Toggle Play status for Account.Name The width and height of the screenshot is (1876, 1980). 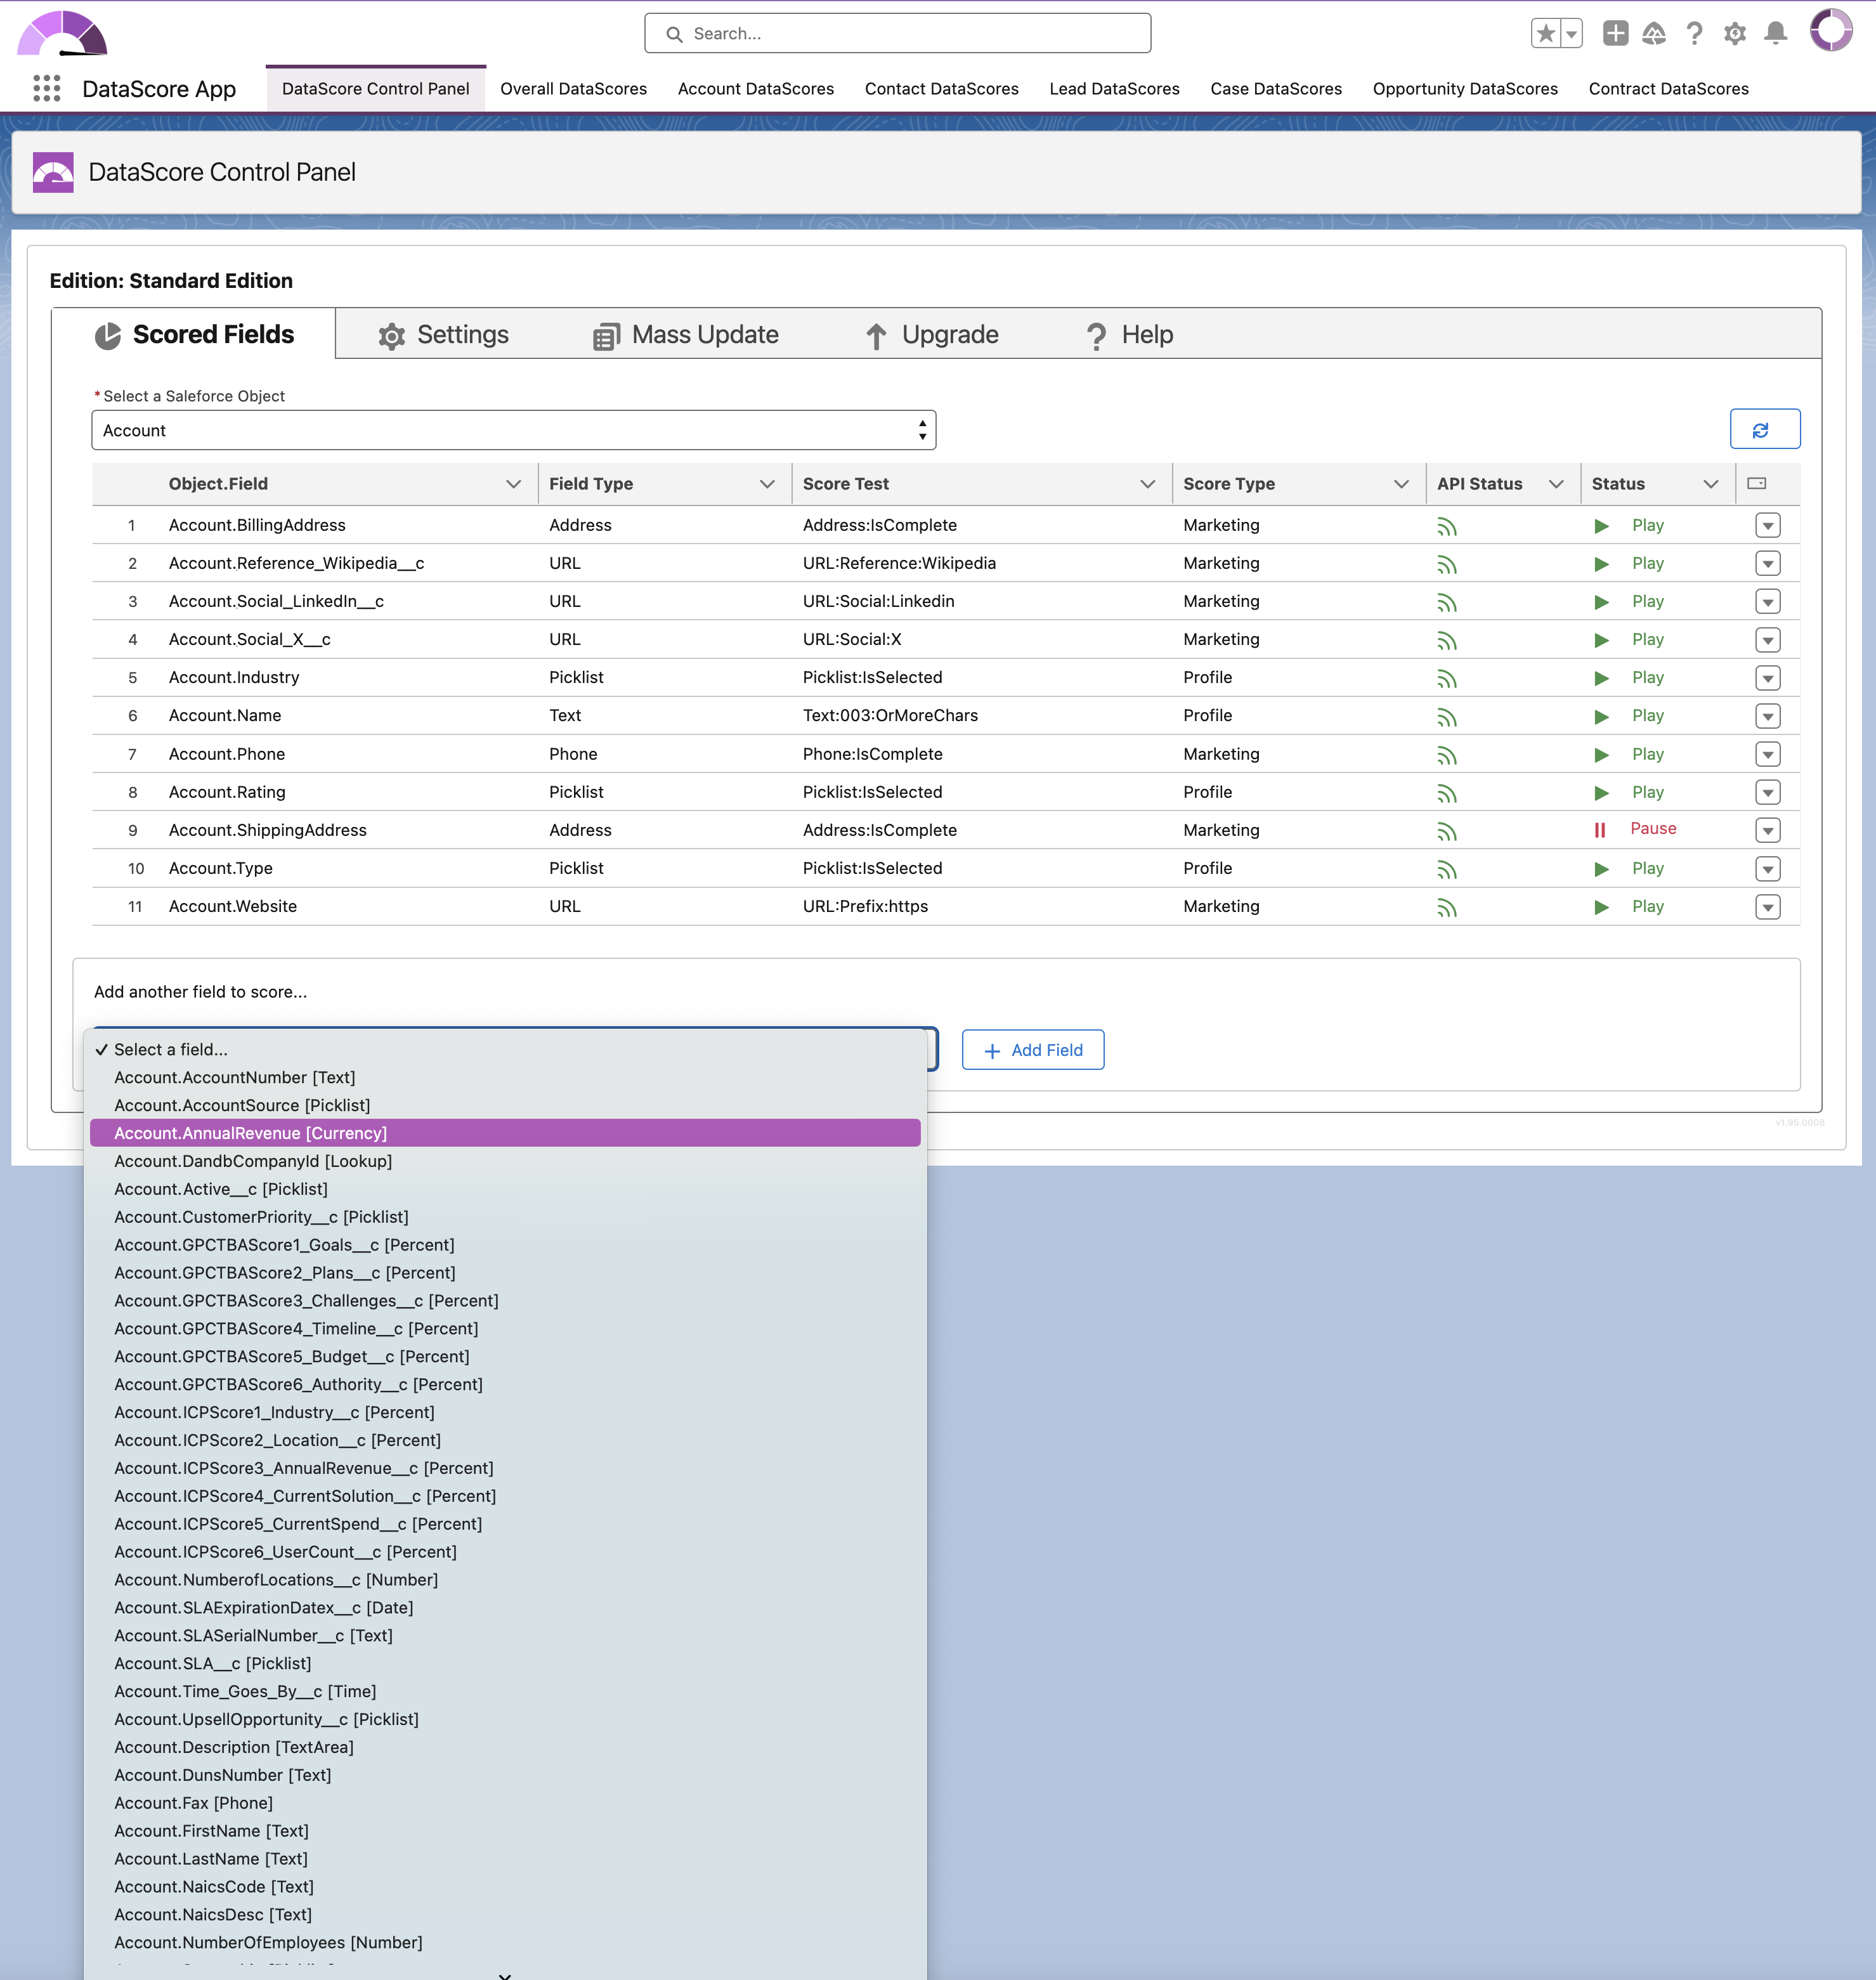[x=1629, y=715]
